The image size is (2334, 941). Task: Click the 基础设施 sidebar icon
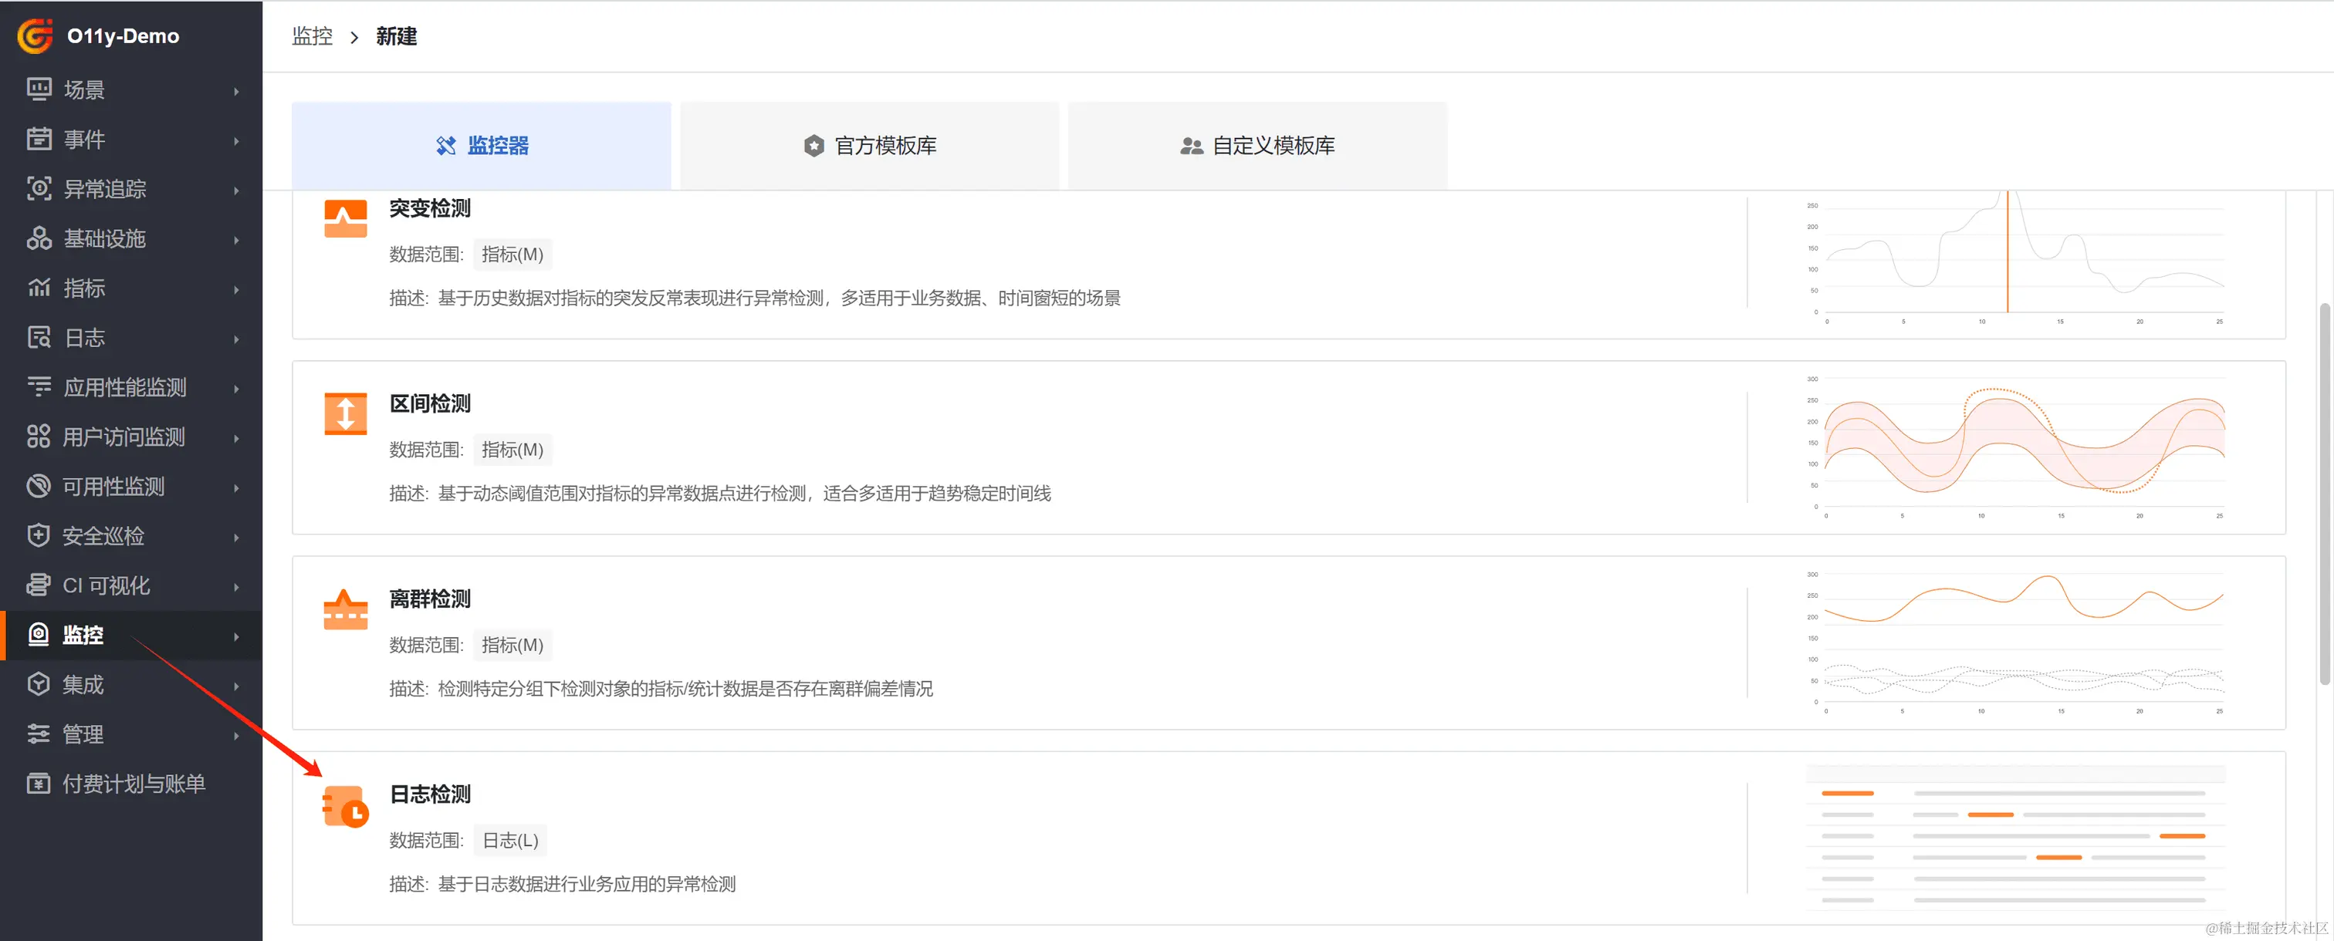pos(39,238)
